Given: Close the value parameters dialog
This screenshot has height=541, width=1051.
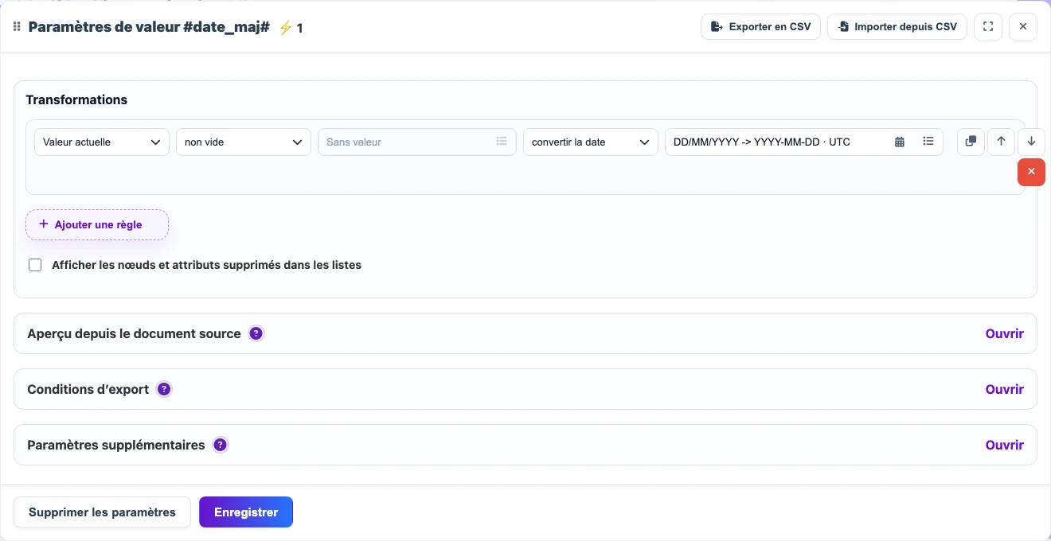Looking at the screenshot, I should click(1023, 26).
